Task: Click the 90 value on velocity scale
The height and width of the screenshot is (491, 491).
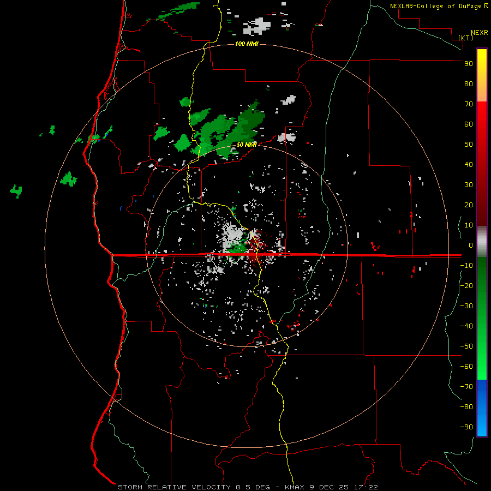Action: [469, 64]
